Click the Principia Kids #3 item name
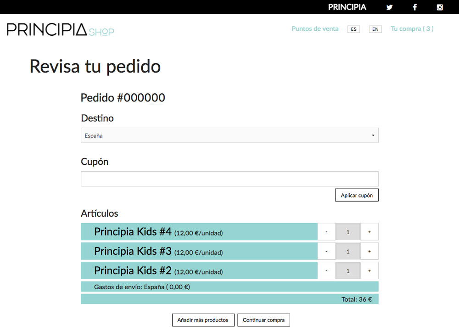Viewport: 459px width, 332px height. [x=133, y=251]
